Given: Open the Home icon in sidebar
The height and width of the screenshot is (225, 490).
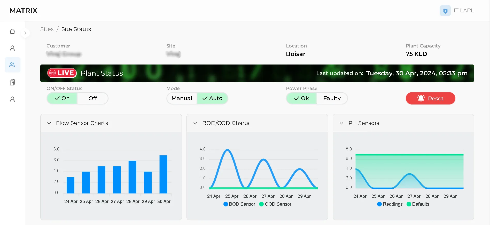Looking at the screenshot, I should (x=12, y=31).
